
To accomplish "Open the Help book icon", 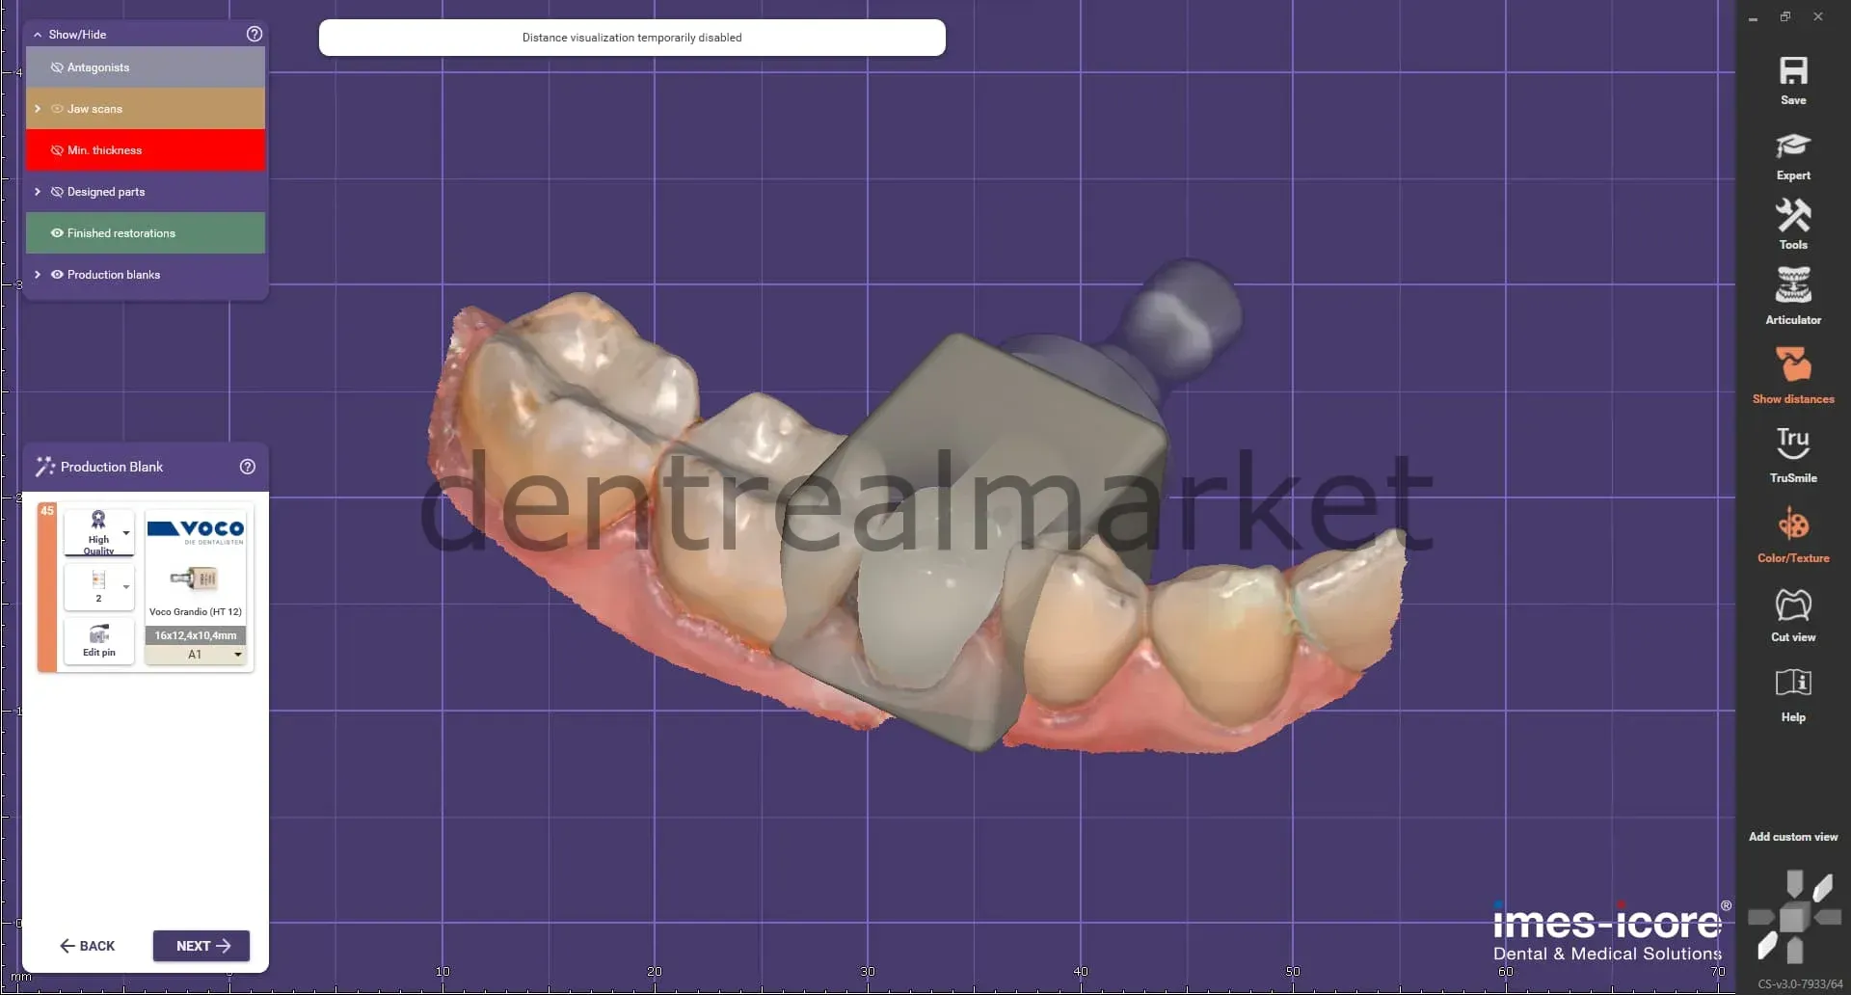I will (1793, 683).
